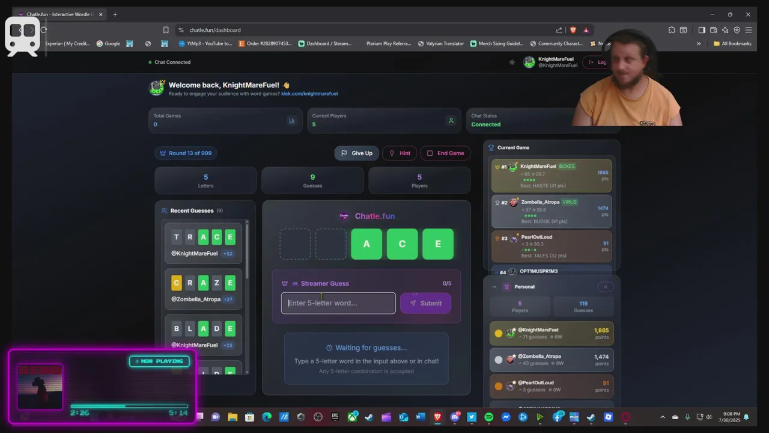Click the refresh icon in Personal panel
Screen dimensions: 769x433
(605, 287)
